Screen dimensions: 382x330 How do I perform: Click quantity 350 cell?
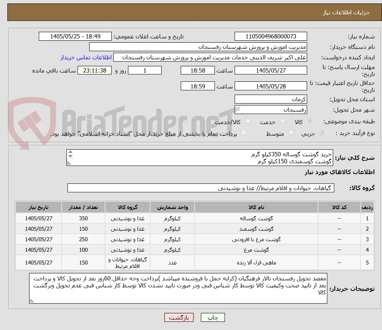tap(83, 218)
